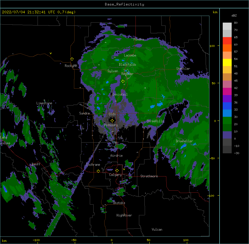The width and height of the screenshot is (249, 244).
Task: Click the Didsbury label
Action: point(111,125)
